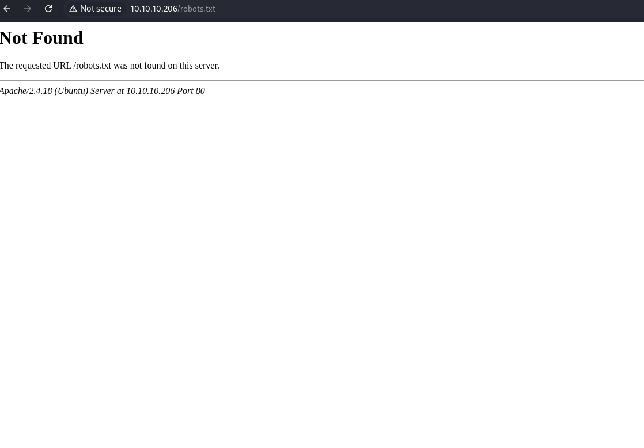Click the Not Found heading
The image size is (644, 448).
coord(41,38)
